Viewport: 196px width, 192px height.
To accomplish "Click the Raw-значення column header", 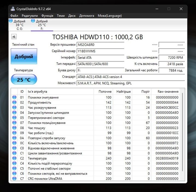I will (166, 91).
